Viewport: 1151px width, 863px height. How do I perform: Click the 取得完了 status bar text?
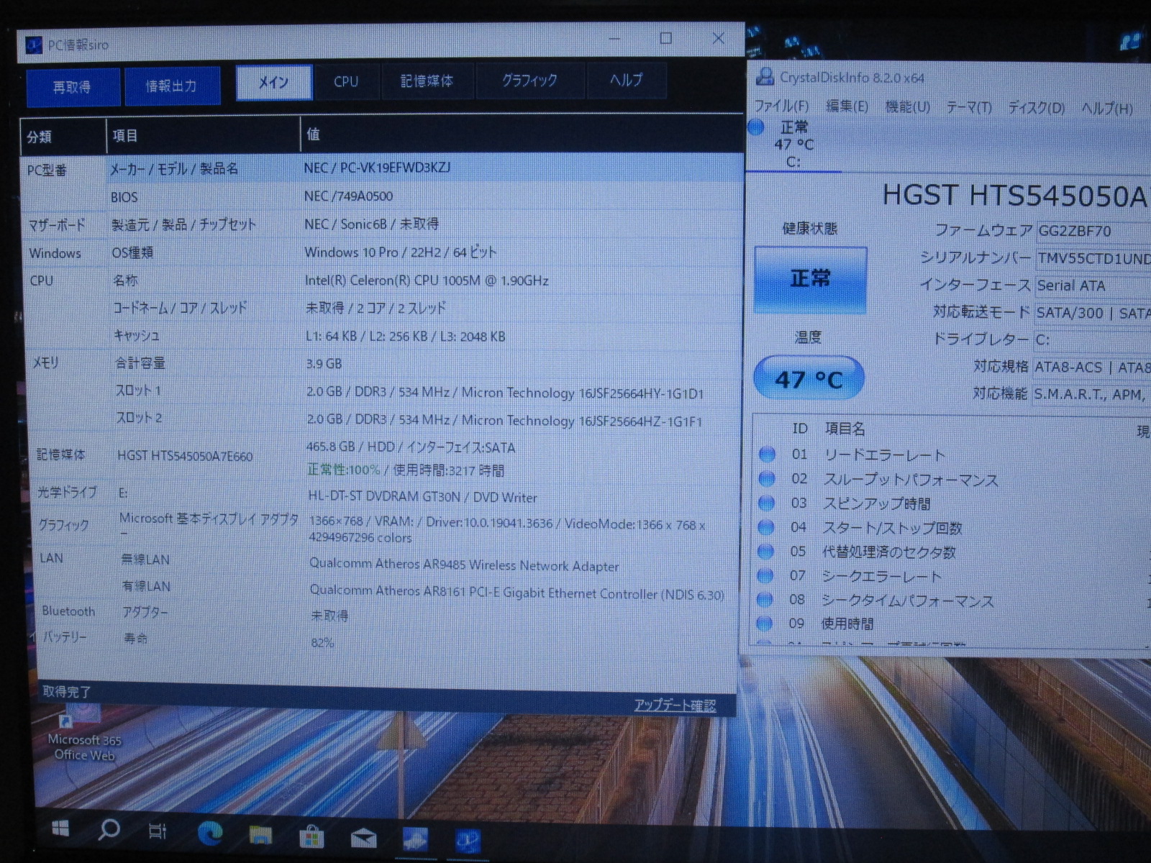pos(66,692)
